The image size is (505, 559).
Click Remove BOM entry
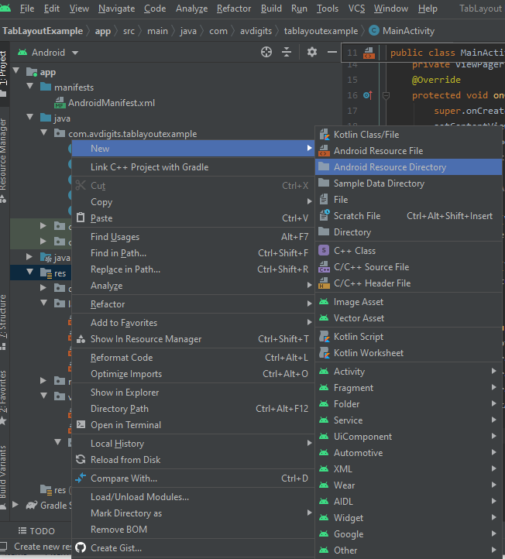pos(193,529)
